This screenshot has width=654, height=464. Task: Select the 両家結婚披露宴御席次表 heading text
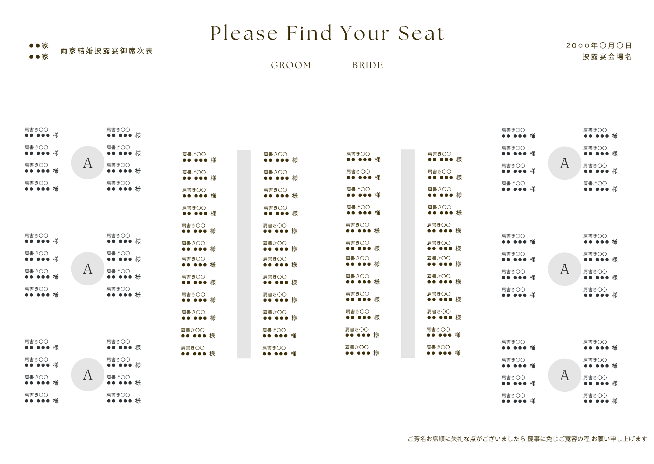107,51
